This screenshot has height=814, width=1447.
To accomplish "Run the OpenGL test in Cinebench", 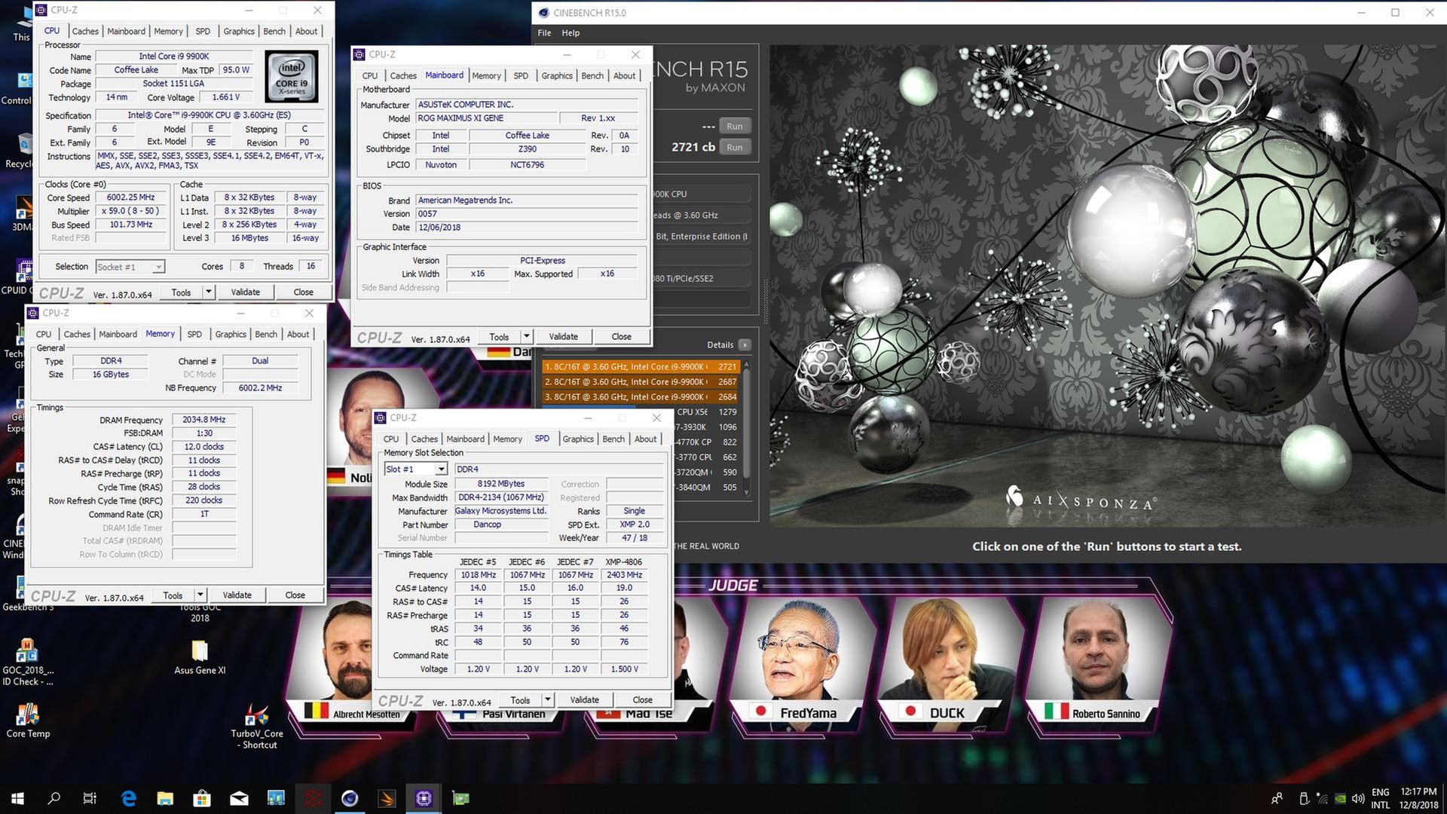I will 734,126.
